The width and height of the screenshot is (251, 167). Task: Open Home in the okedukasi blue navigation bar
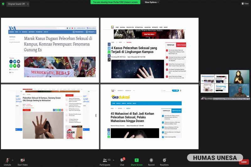pyautogui.click(x=114, y=103)
